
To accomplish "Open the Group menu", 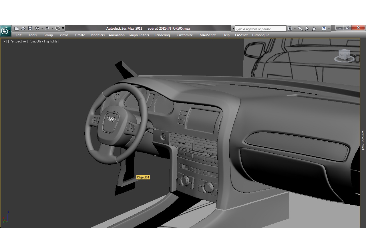I will [x=48, y=35].
